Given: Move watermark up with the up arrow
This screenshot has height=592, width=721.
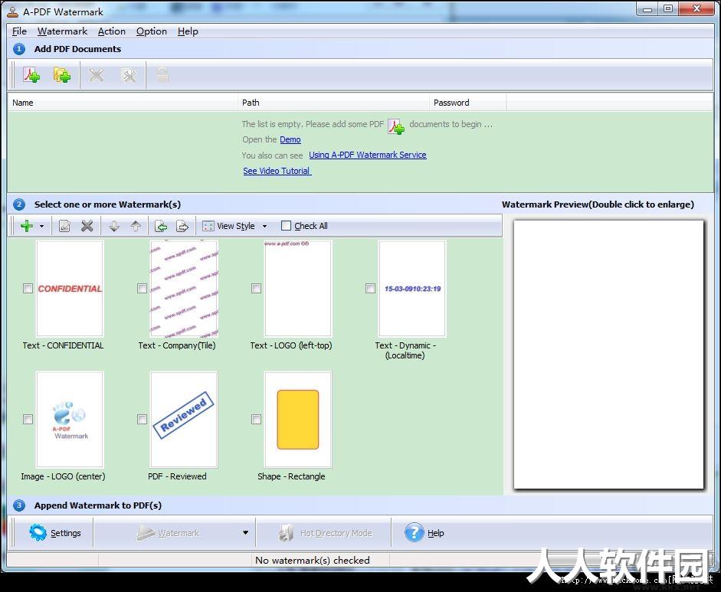Looking at the screenshot, I should coord(136,226).
